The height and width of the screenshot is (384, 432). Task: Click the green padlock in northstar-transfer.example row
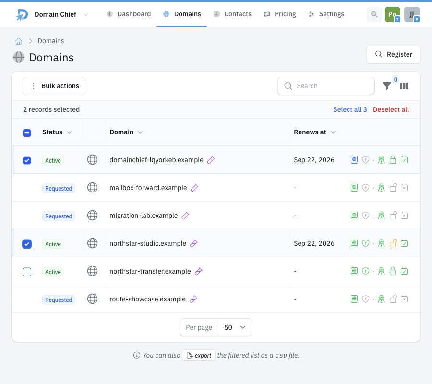point(393,271)
